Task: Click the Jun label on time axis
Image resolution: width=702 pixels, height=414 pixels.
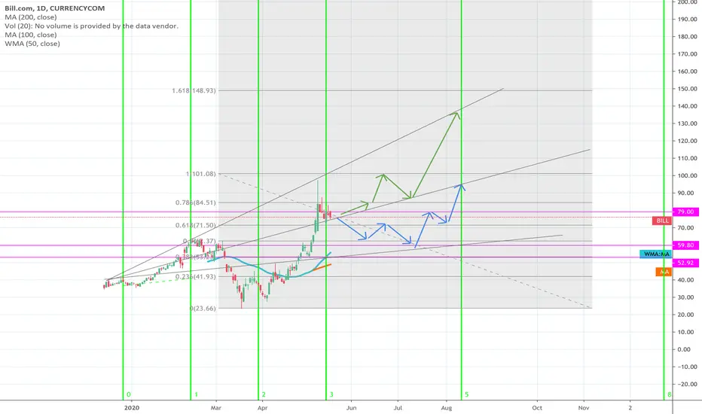Action: 352,408
